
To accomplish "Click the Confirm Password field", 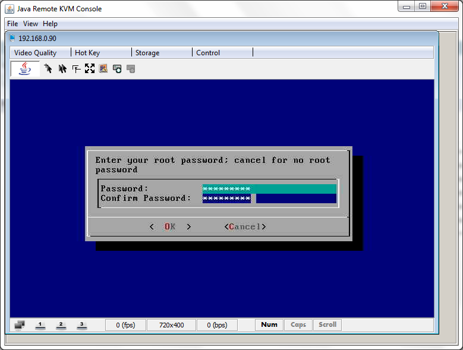I will pos(269,198).
